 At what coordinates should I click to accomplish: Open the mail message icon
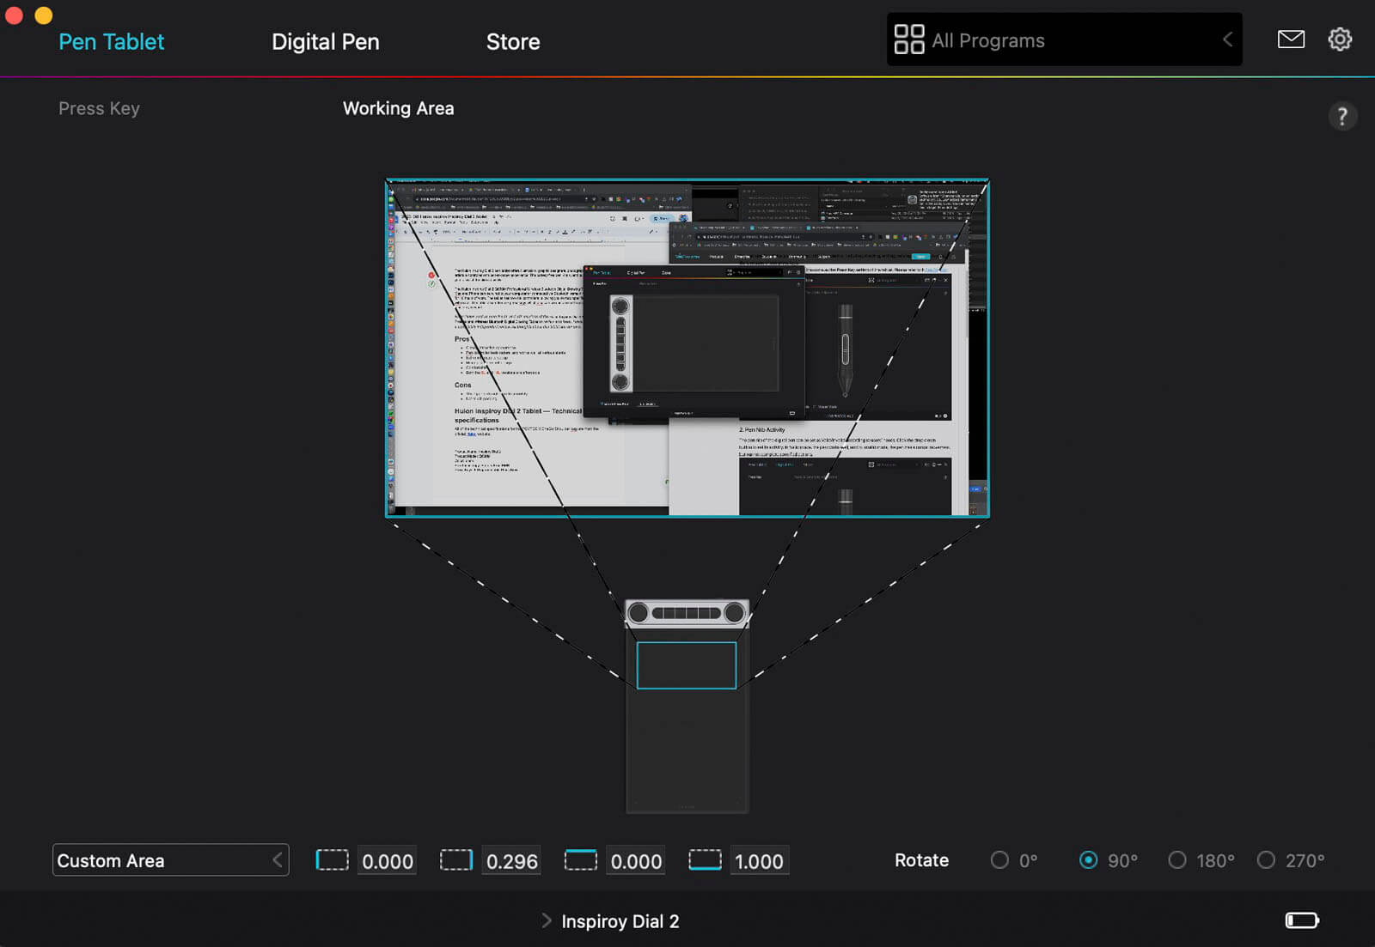(1291, 39)
